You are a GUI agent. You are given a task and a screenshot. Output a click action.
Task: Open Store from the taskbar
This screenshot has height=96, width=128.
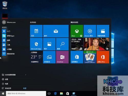click(x=68, y=94)
